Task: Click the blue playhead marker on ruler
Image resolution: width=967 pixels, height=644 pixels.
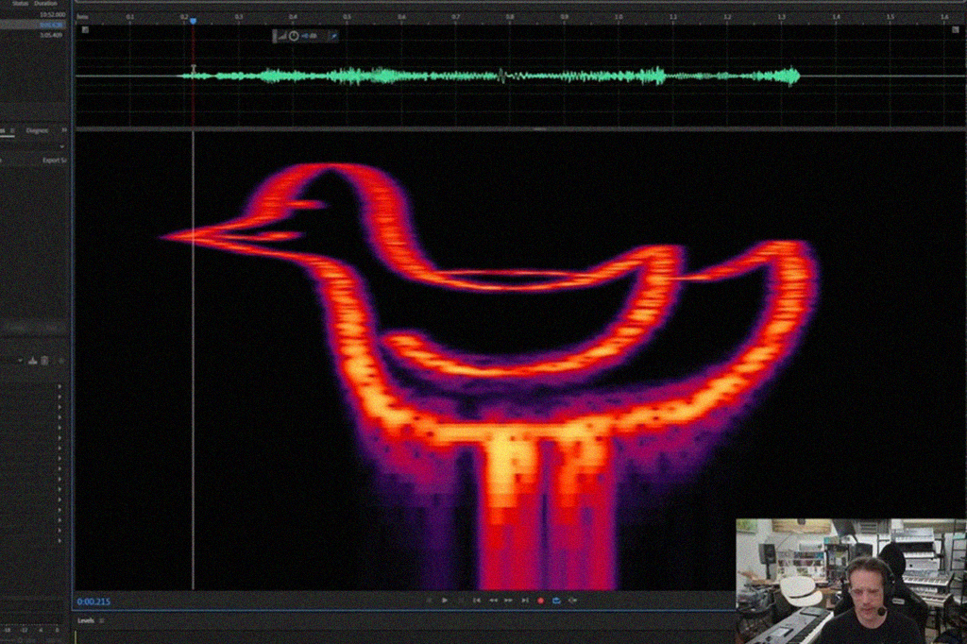Action: coord(193,20)
